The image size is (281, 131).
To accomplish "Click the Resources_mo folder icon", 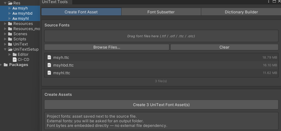I will coord(10,29).
